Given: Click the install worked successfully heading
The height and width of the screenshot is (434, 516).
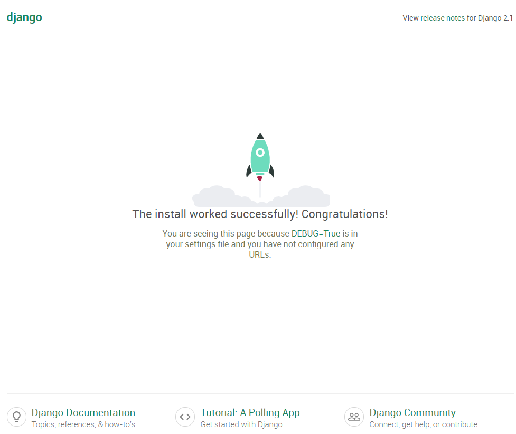Looking at the screenshot, I should [260, 214].
